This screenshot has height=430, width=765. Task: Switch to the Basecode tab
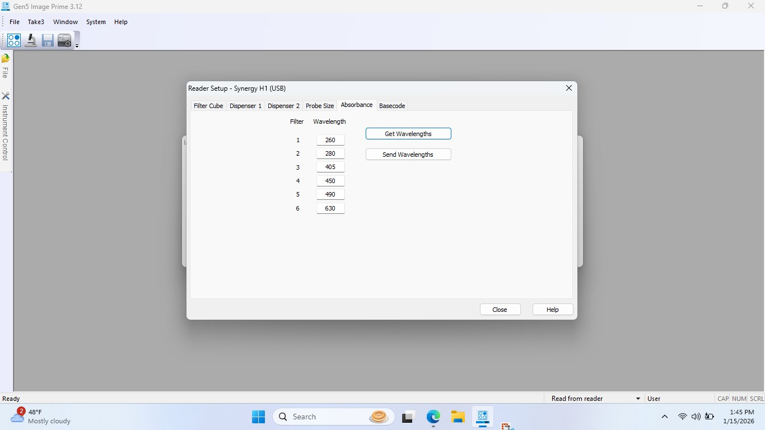pyautogui.click(x=392, y=106)
